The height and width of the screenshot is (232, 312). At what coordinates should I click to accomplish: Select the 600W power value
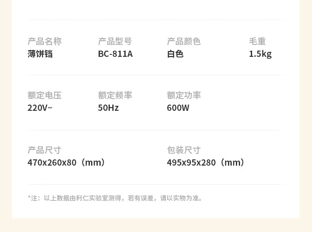coord(178,108)
